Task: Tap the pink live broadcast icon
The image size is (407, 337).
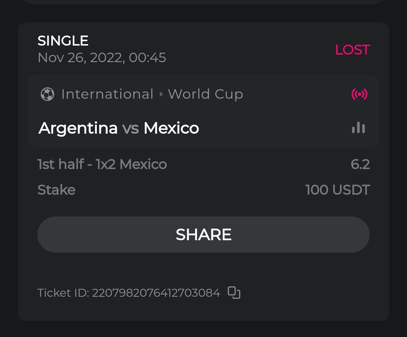Action: [x=359, y=94]
